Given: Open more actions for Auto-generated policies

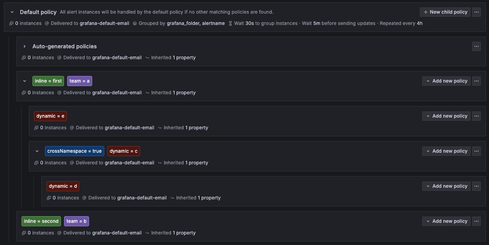Looking at the screenshot, I should [x=476, y=46].
